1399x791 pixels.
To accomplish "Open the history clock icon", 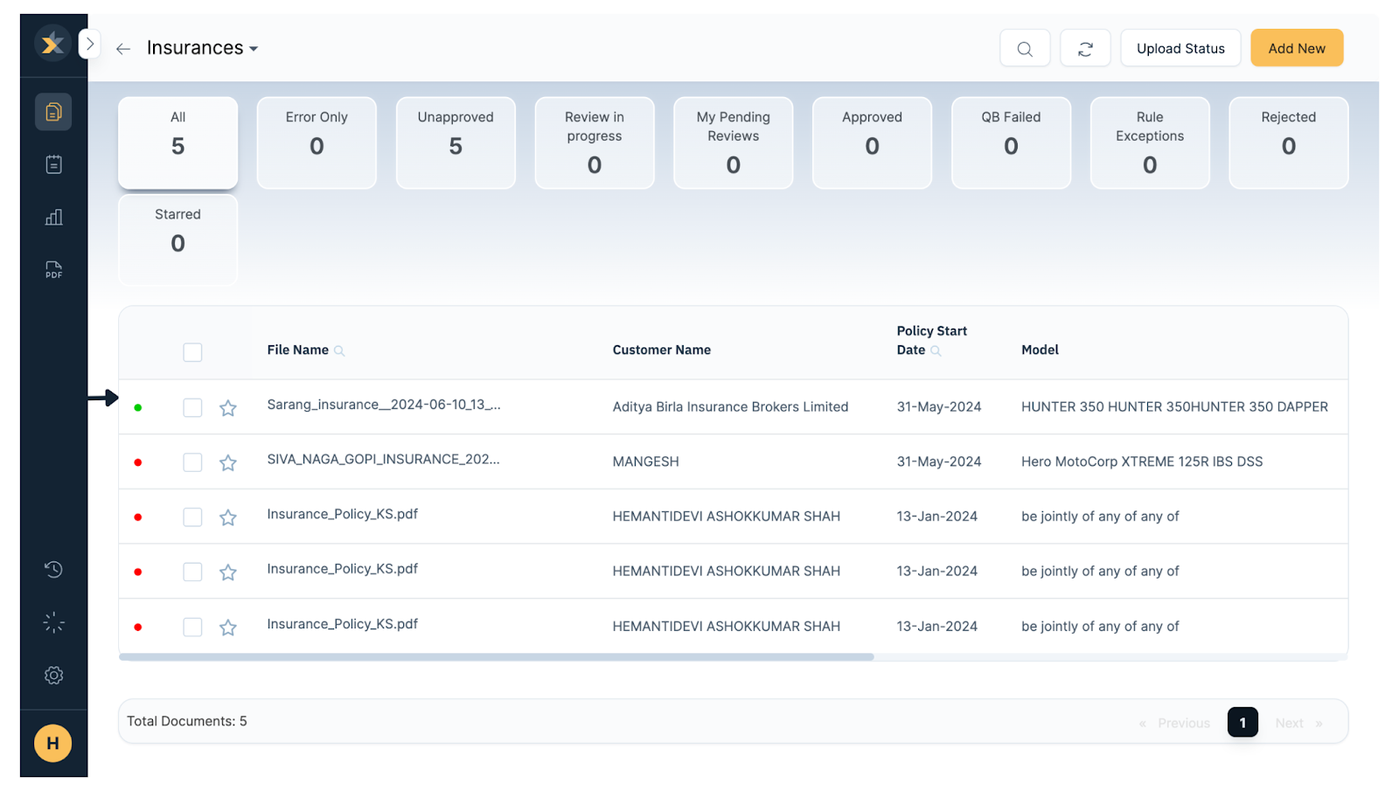I will 53,570.
